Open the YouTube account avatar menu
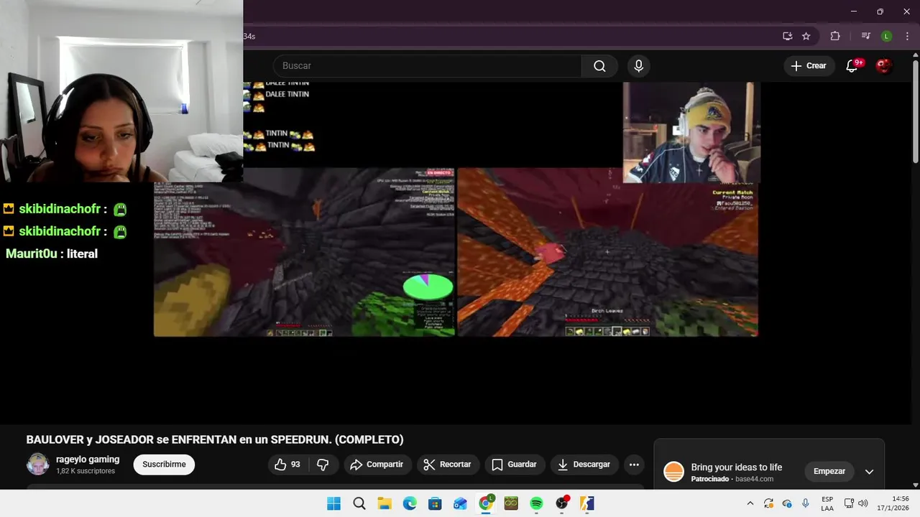920x517 pixels. coord(884,65)
